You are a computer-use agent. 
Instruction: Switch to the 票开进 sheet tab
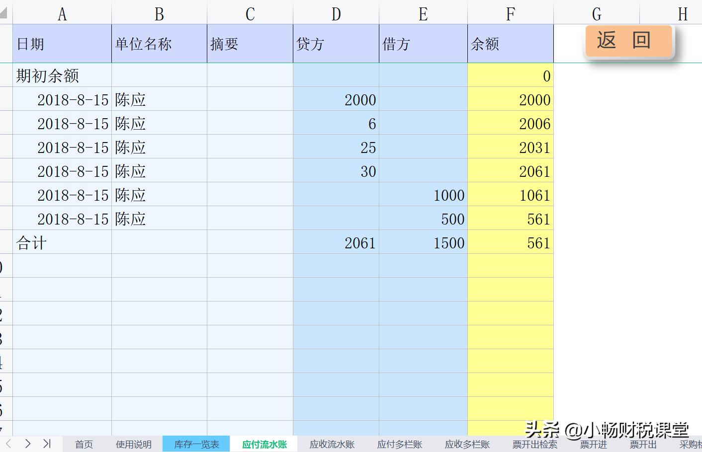[x=593, y=445]
